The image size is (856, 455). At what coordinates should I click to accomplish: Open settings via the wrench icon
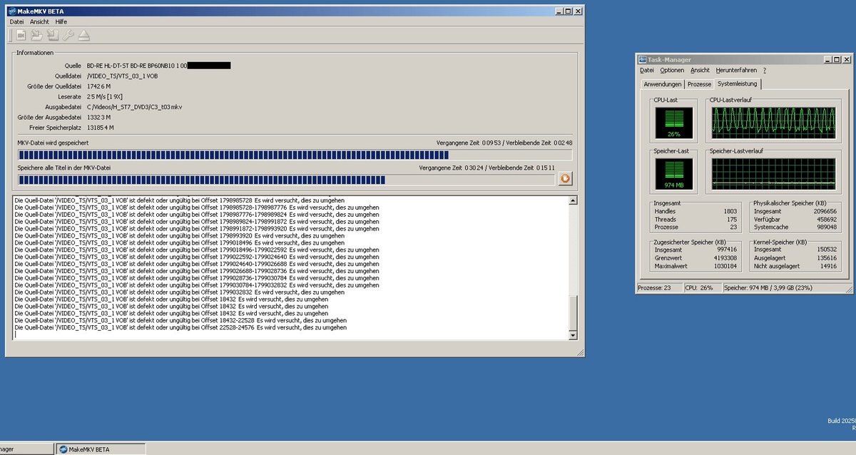[x=68, y=34]
